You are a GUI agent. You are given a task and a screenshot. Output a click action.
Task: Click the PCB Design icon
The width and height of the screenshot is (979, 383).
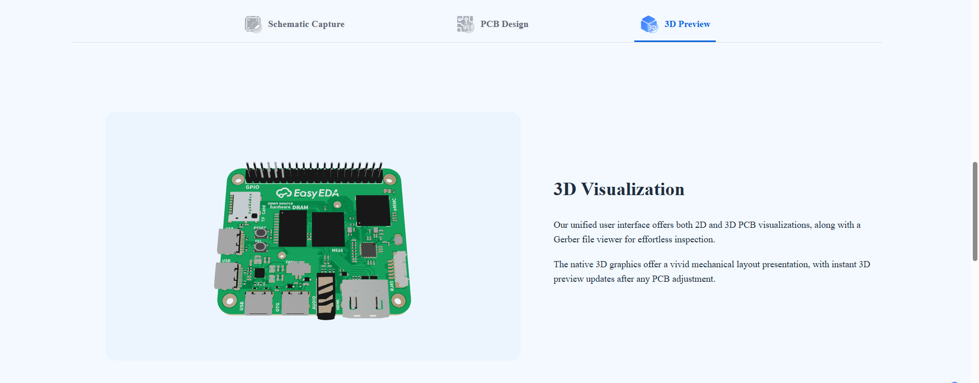(466, 24)
